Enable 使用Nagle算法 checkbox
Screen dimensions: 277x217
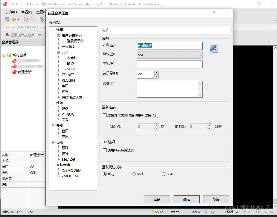click(105, 150)
